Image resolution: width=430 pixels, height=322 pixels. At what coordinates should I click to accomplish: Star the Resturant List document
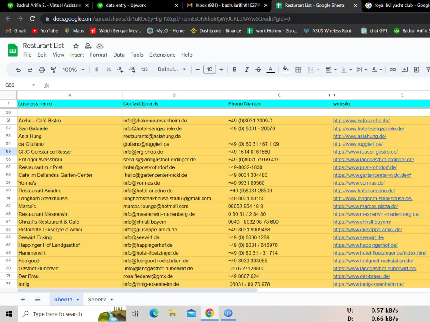click(x=76, y=46)
